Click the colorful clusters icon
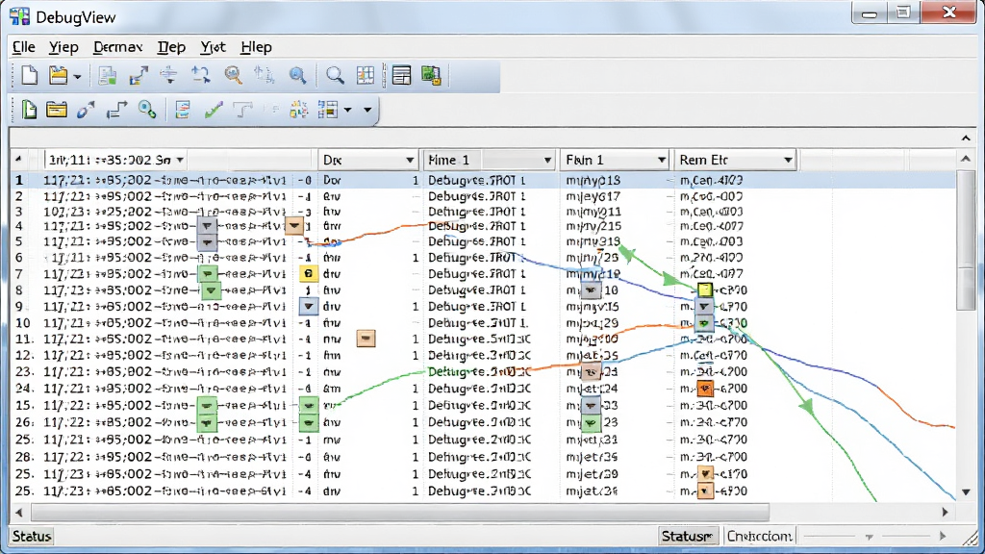 point(298,110)
